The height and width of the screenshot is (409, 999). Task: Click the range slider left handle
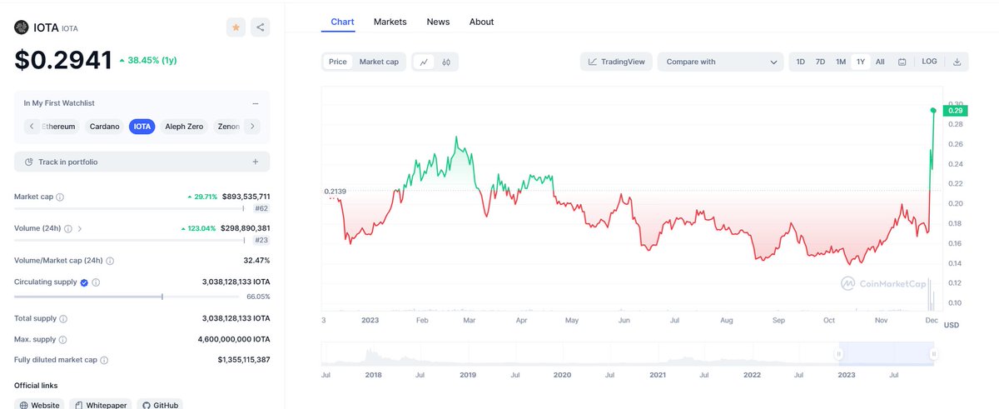(x=839, y=354)
